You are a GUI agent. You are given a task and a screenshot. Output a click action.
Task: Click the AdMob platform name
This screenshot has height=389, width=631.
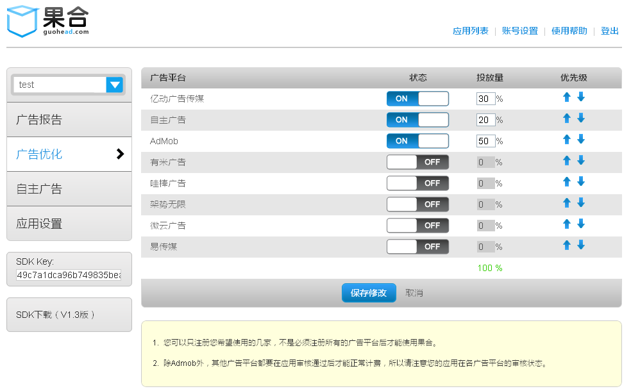(164, 141)
